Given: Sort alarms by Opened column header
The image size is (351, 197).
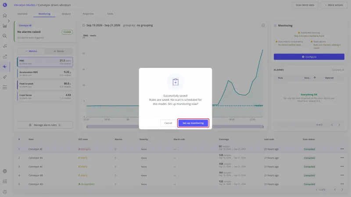Looking at the screenshot, I should pos(329,78).
